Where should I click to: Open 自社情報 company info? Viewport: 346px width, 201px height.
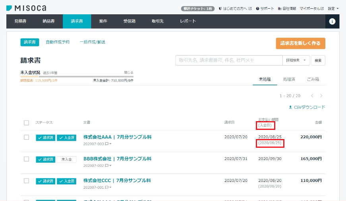point(287,9)
